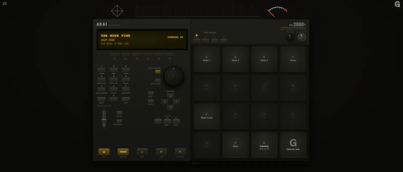
Task: Click the Note Variation slider handle
Action: pos(104,121)
